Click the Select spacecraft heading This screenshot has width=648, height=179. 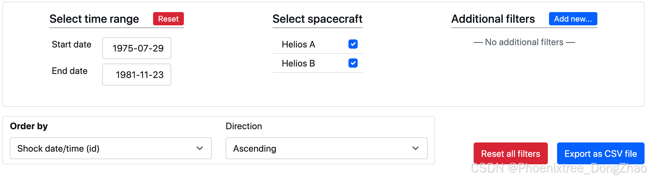point(317,19)
